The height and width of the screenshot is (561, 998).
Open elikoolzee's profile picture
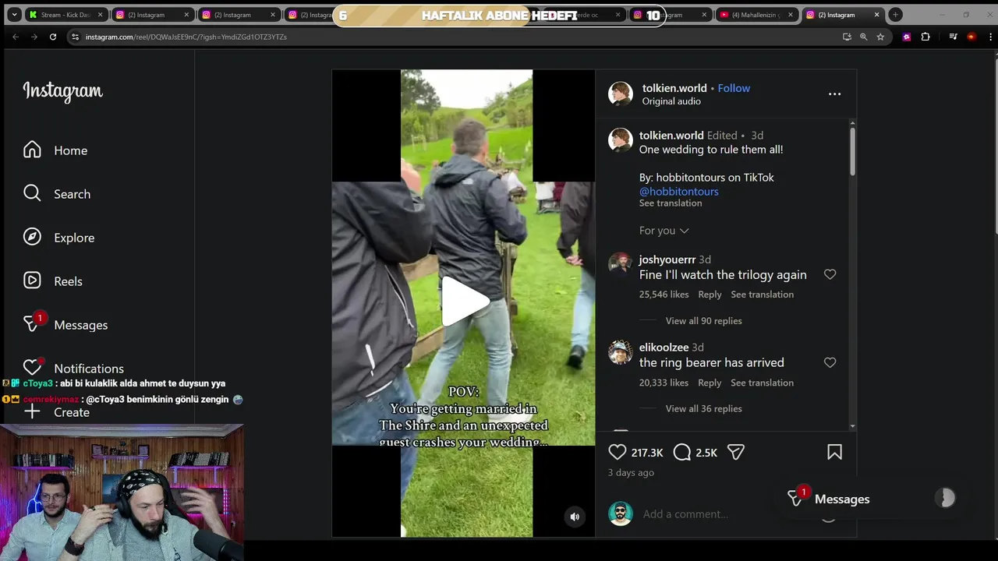click(x=620, y=352)
